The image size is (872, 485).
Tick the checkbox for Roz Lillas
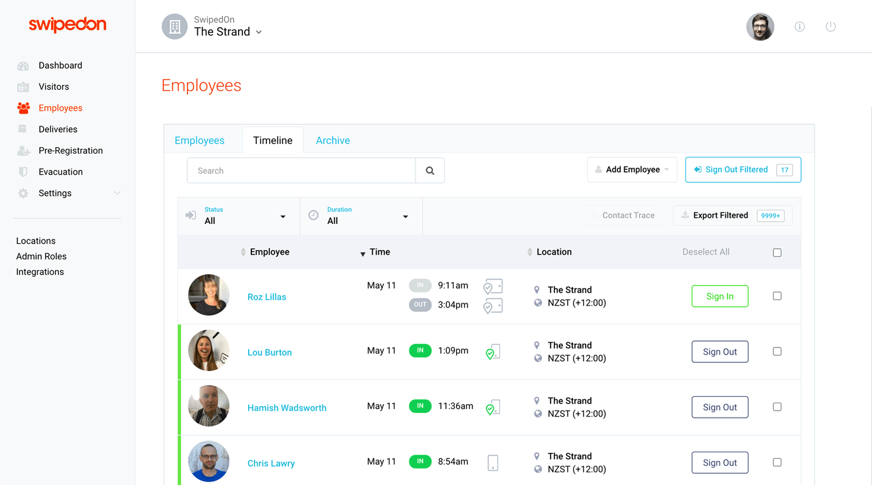777,296
